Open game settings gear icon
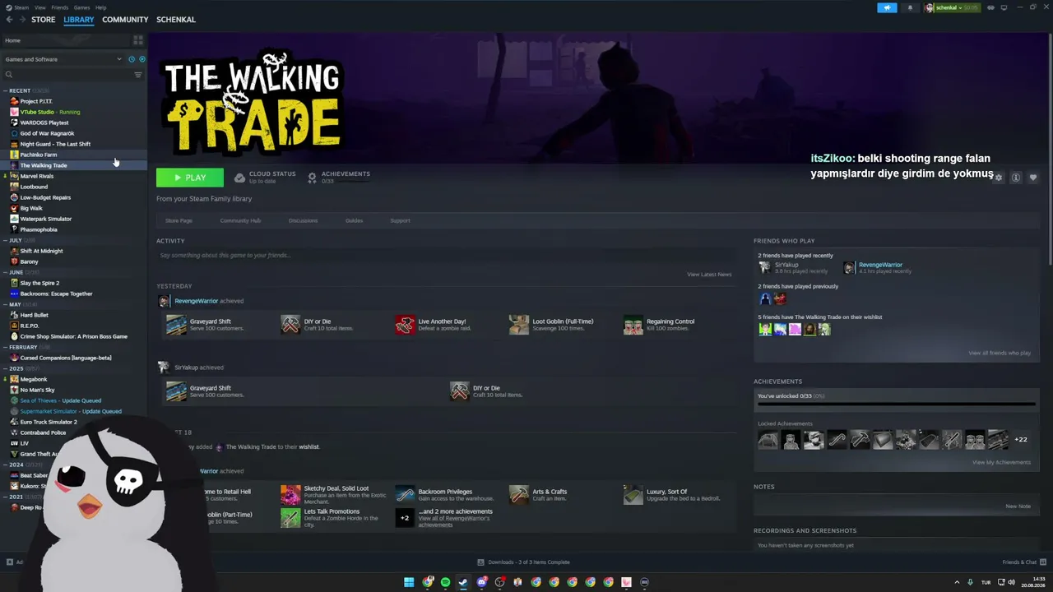The height and width of the screenshot is (592, 1053). pyautogui.click(x=999, y=178)
